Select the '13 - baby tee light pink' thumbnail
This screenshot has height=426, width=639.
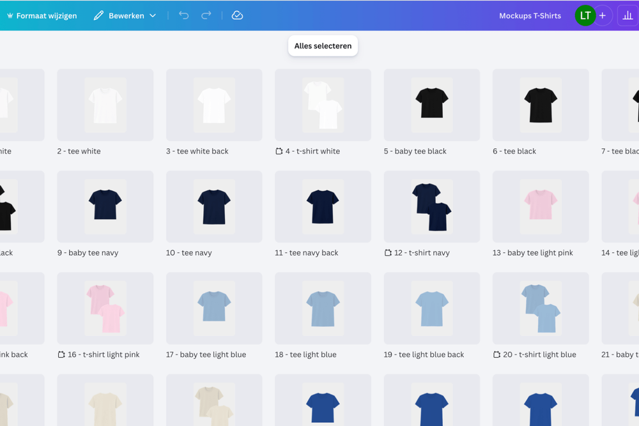[x=540, y=206]
